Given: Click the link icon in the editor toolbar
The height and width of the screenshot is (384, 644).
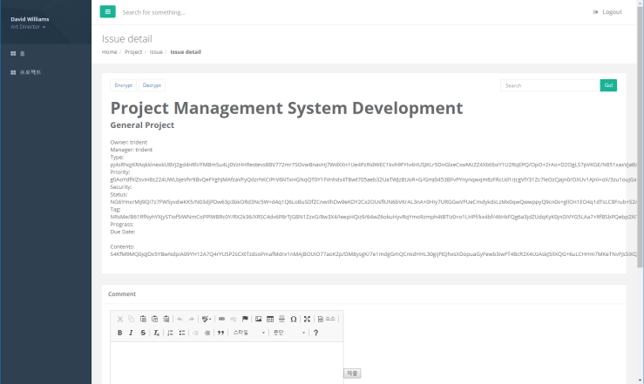Looking at the screenshot, I should 221,319.
